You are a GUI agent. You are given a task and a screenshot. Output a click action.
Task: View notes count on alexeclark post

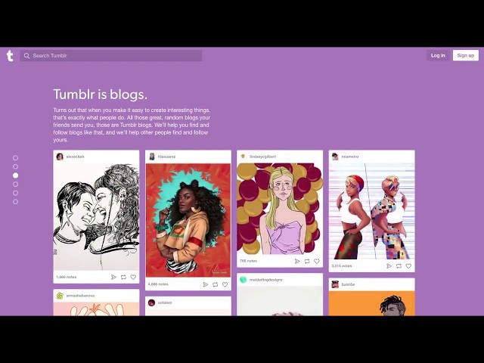point(67,278)
